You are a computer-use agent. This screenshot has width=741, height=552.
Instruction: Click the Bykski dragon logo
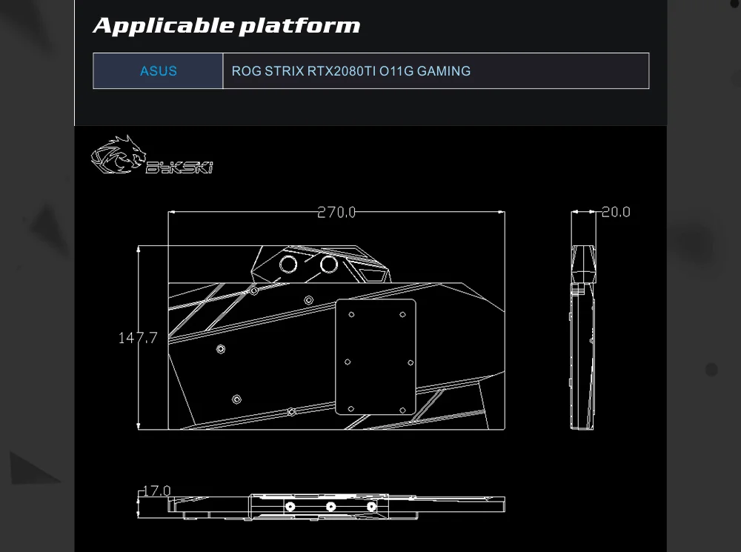152,155
